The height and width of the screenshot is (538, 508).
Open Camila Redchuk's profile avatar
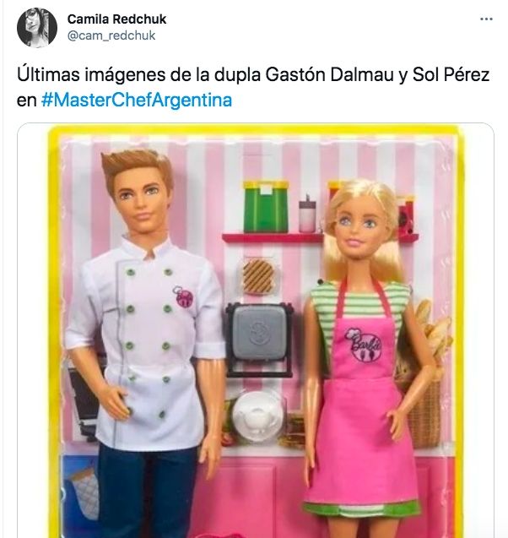pyautogui.click(x=36, y=27)
